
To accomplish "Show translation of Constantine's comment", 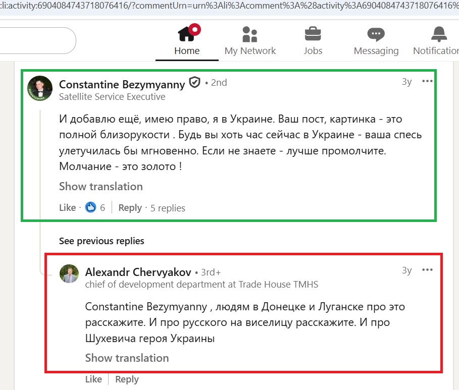I will tap(100, 186).
